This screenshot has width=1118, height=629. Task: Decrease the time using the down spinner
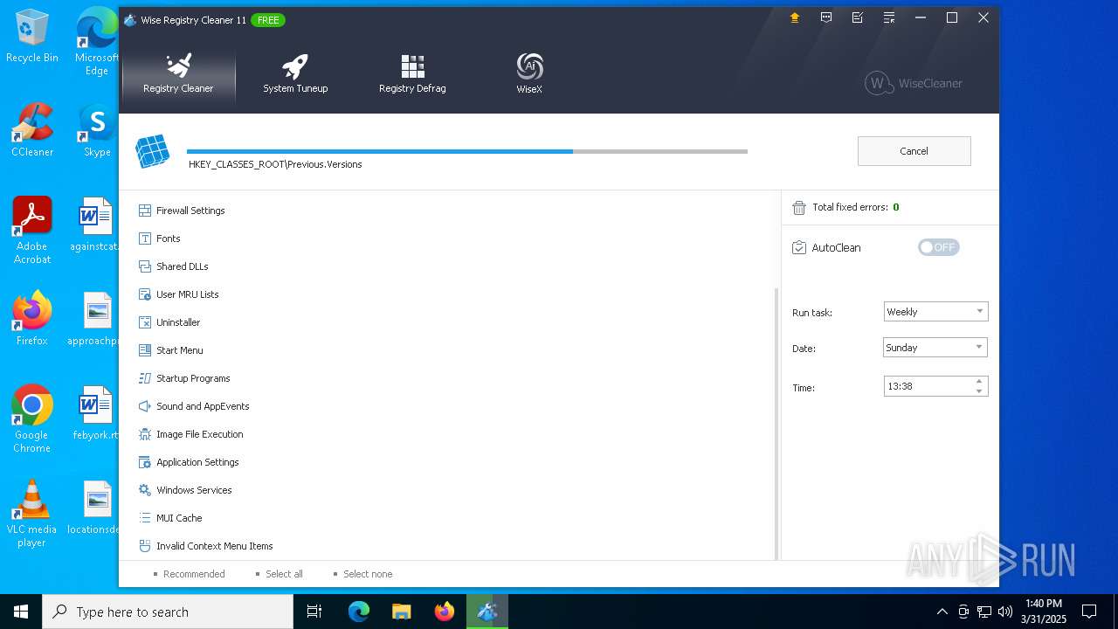(x=979, y=391)
